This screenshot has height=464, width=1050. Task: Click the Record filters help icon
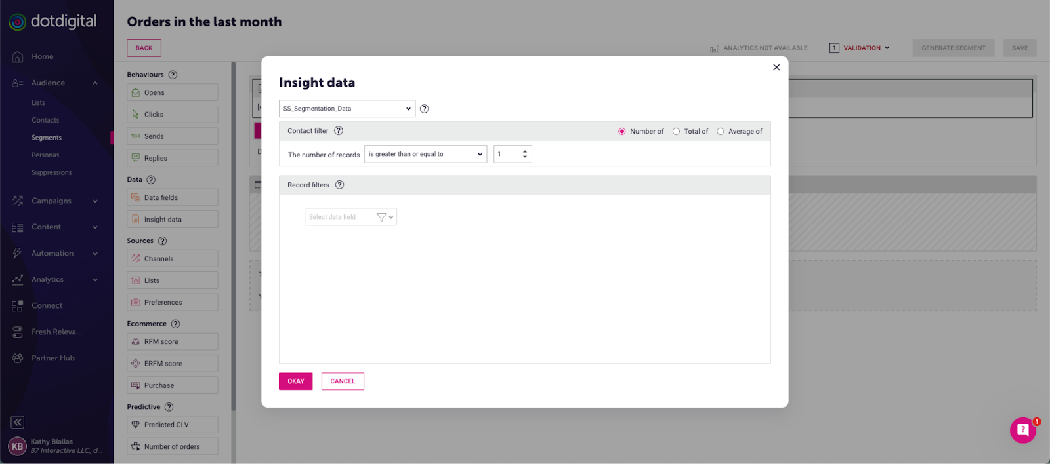(339, 185)
